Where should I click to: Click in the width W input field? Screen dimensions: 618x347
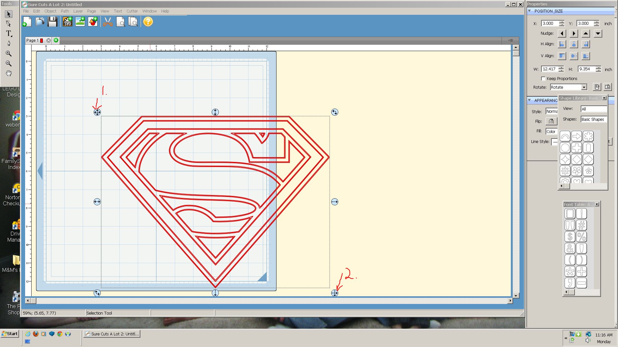[550, 69]
